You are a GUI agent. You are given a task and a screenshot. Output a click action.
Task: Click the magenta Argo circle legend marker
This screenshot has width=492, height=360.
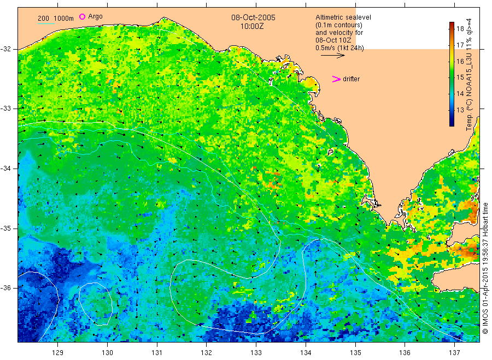(82, 16)
